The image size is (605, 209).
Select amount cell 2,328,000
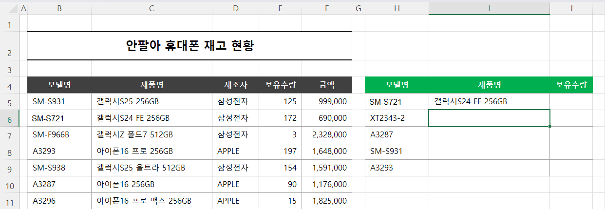(327, 134)
